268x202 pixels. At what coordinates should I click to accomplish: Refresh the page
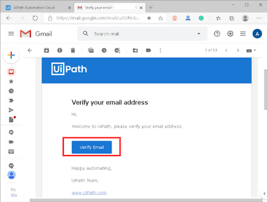point(35,18)
